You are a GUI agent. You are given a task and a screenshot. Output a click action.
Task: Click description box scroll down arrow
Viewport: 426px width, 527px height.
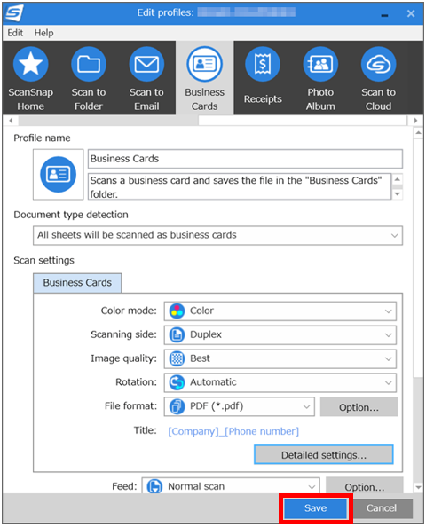point(398,194)
